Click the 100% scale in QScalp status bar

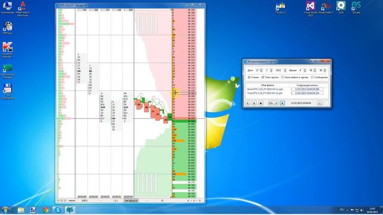84,201
